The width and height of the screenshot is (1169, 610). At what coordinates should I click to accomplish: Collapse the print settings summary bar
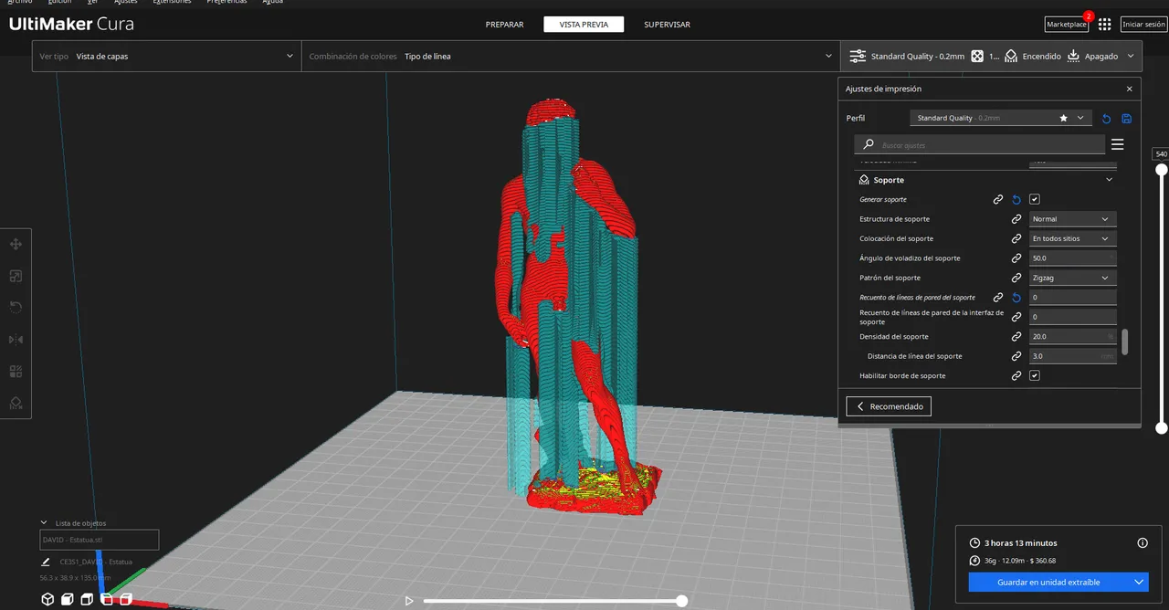click(x=1131, y=56)
